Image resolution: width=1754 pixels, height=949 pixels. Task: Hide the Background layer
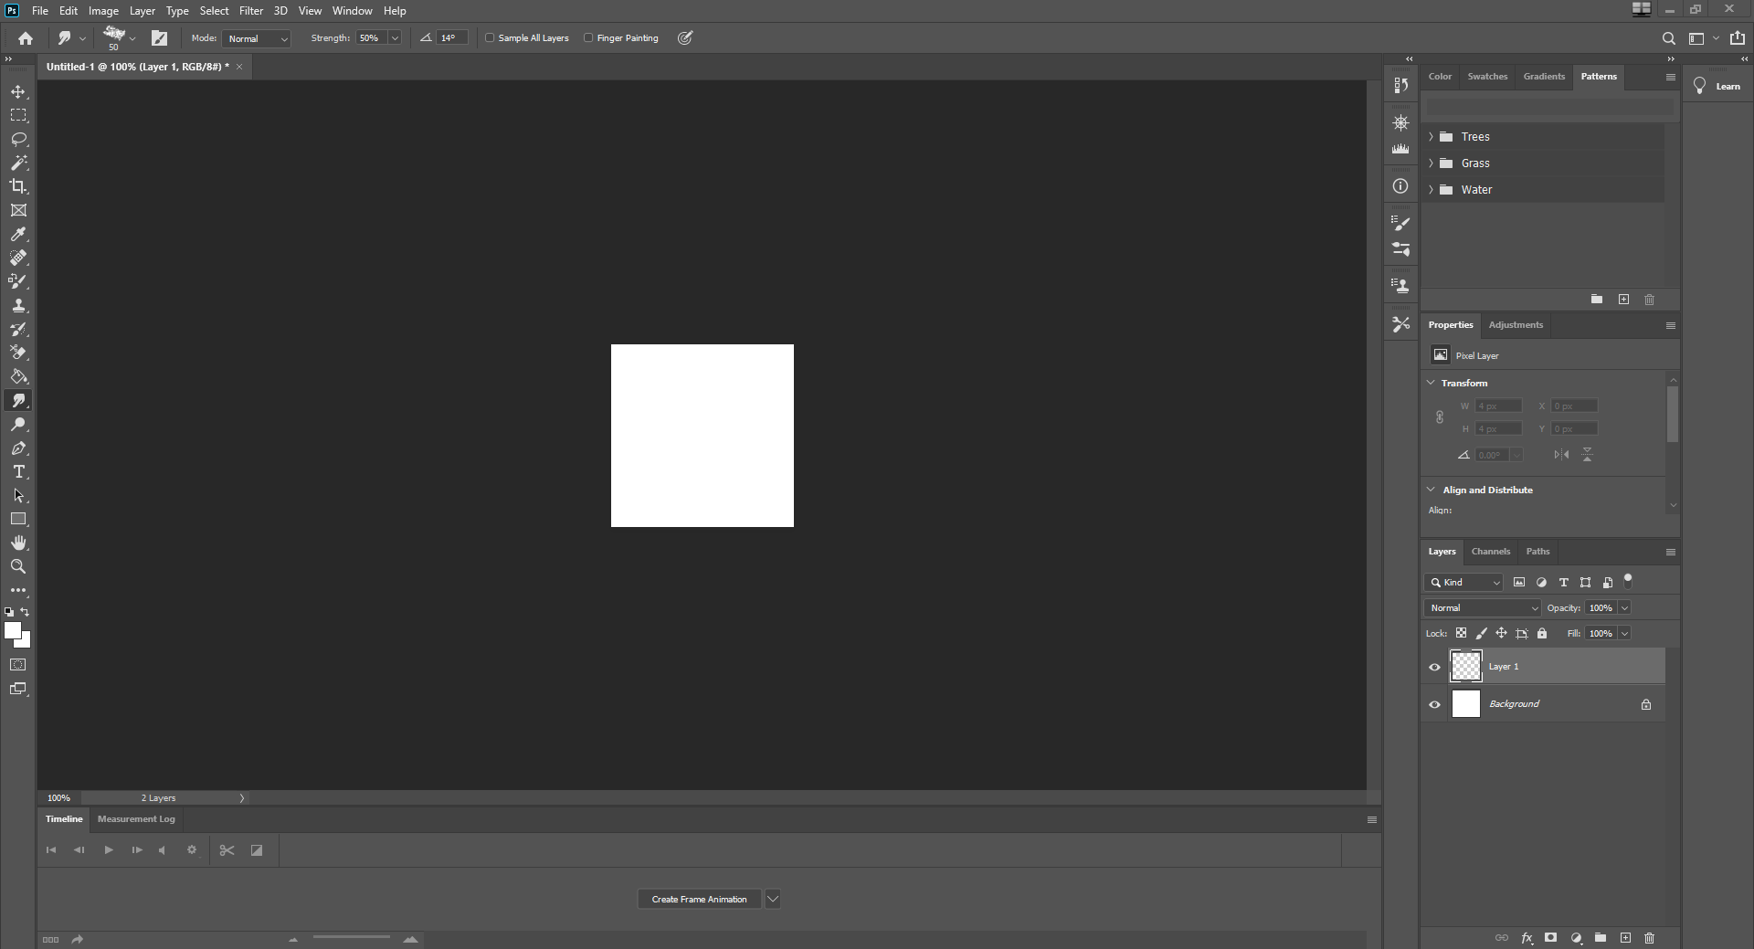pos(1434,703)
